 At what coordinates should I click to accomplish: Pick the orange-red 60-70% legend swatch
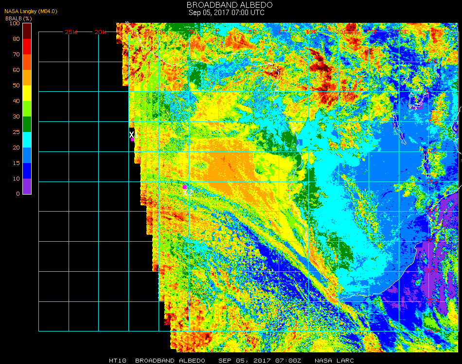[27, 62]
